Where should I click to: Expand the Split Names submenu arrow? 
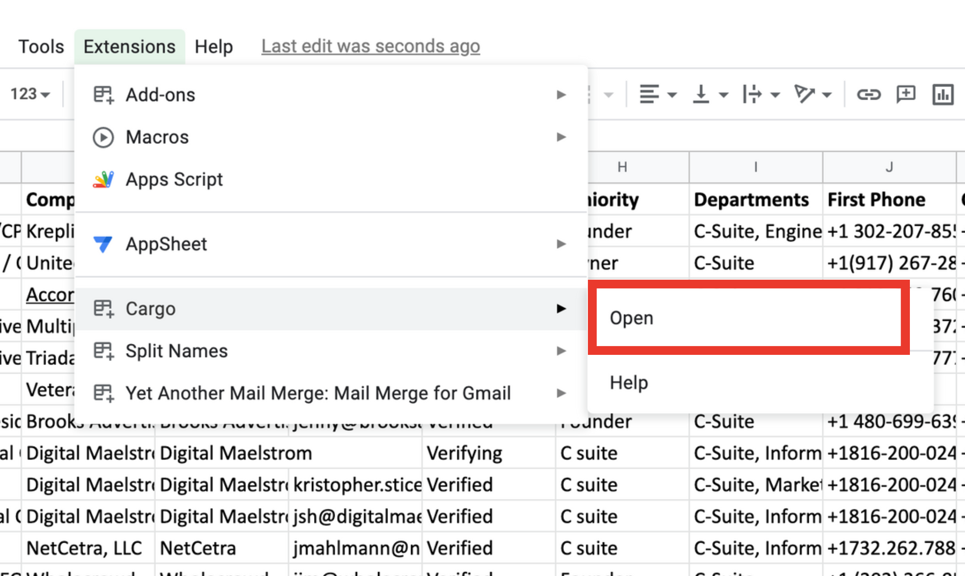click(x=561, y=350)
